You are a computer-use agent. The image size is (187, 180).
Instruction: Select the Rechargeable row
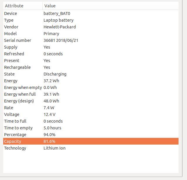coord(91,67)
